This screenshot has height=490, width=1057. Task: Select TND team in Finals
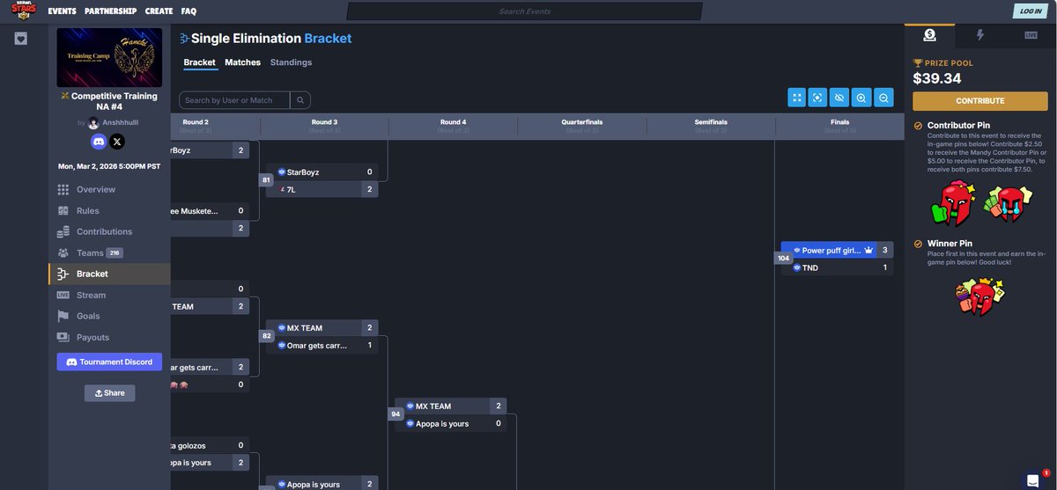click(x=838, y=267)
